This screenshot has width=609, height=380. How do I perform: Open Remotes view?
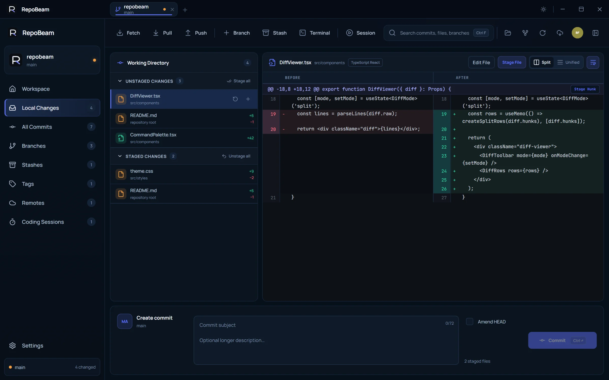click(x=52, y=203)
